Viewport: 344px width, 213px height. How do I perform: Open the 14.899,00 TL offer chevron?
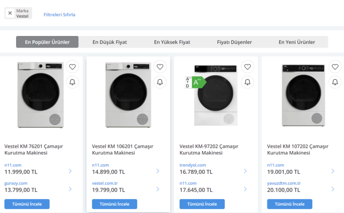click(x=158, y=171)
